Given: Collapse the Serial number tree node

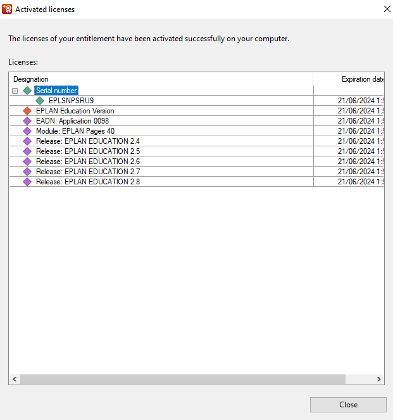Looking at the screenshot, I should point(15,91).
